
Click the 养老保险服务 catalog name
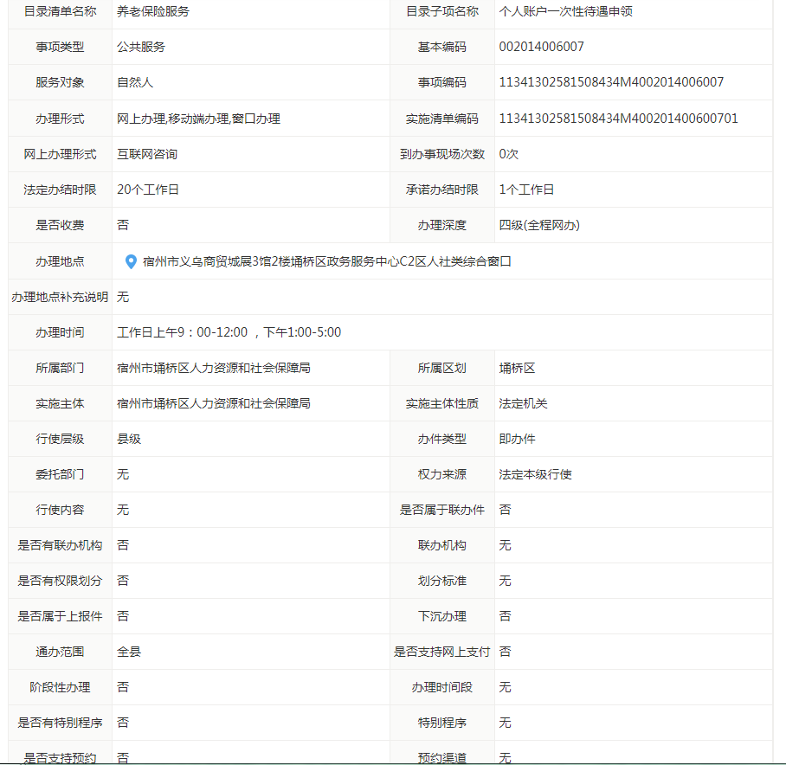click(x=152, y=11)
